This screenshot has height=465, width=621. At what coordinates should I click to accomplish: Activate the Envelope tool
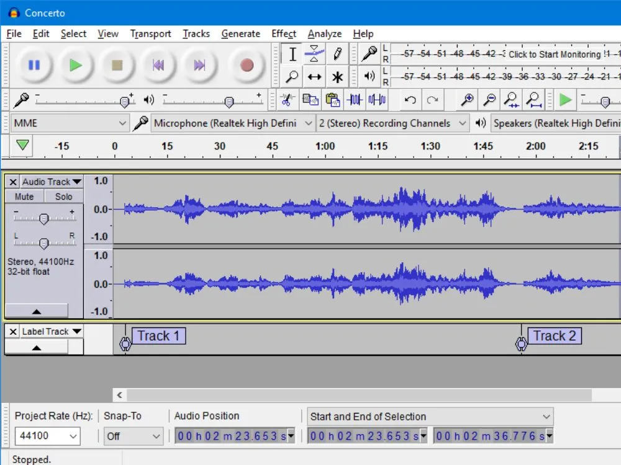(x=315, y=53)
